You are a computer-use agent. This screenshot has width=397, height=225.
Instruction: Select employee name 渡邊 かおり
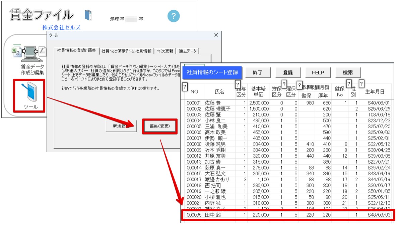coord(217,179)
